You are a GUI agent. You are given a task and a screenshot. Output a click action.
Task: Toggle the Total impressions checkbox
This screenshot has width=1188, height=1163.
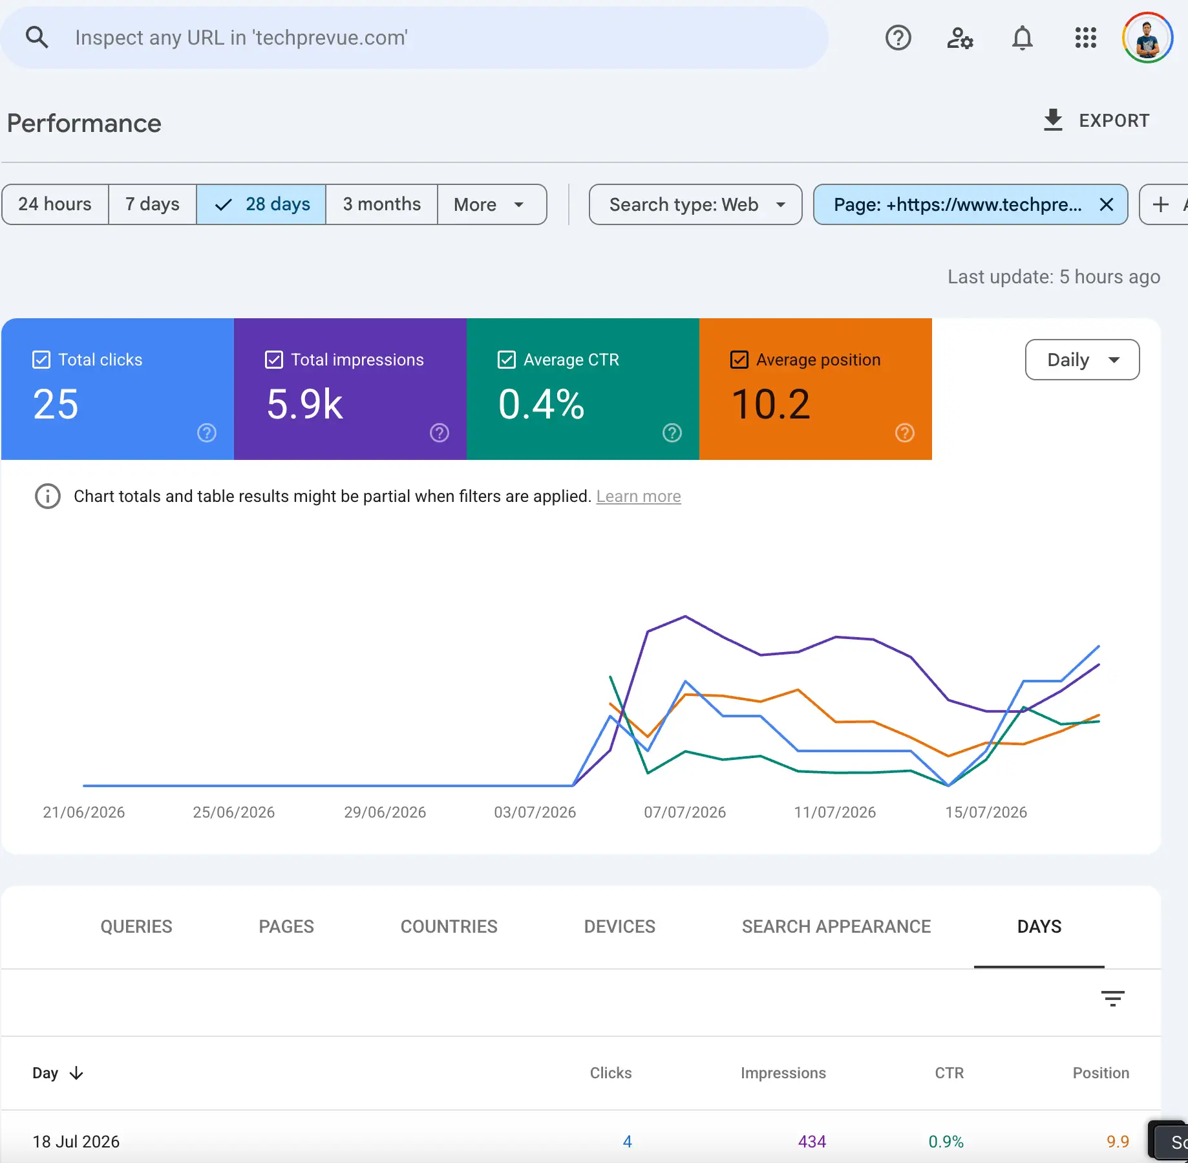(274, 360)
